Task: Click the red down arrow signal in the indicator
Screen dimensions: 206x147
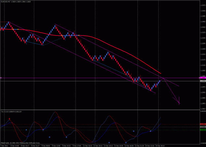Action: click(x=9, y=119)
